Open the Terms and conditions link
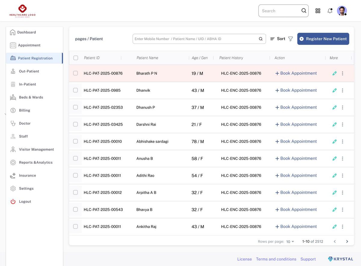 [276, 259]
